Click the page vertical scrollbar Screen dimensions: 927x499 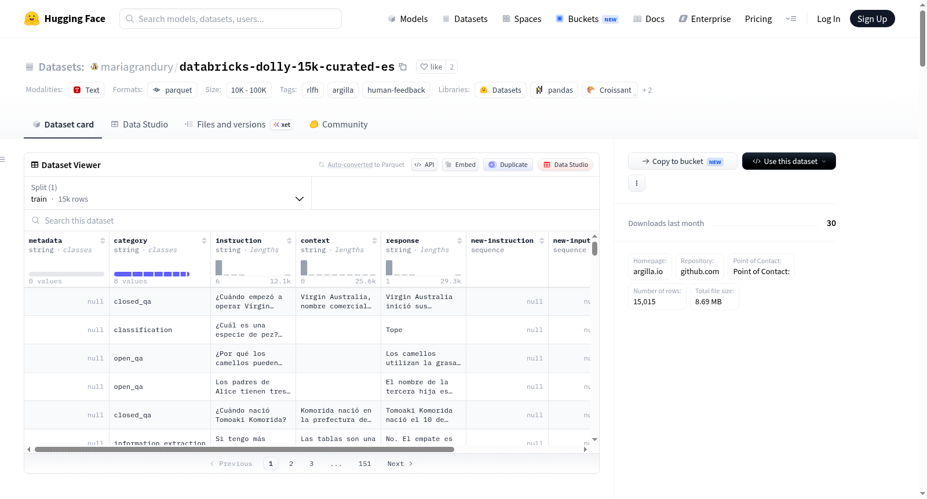tap(922, 39)
